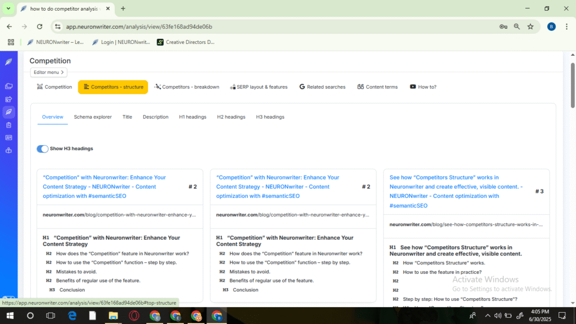Open the Competitors - breakdown tab
The width and height of the screenshot is (576, 324).
pos(187,87)
